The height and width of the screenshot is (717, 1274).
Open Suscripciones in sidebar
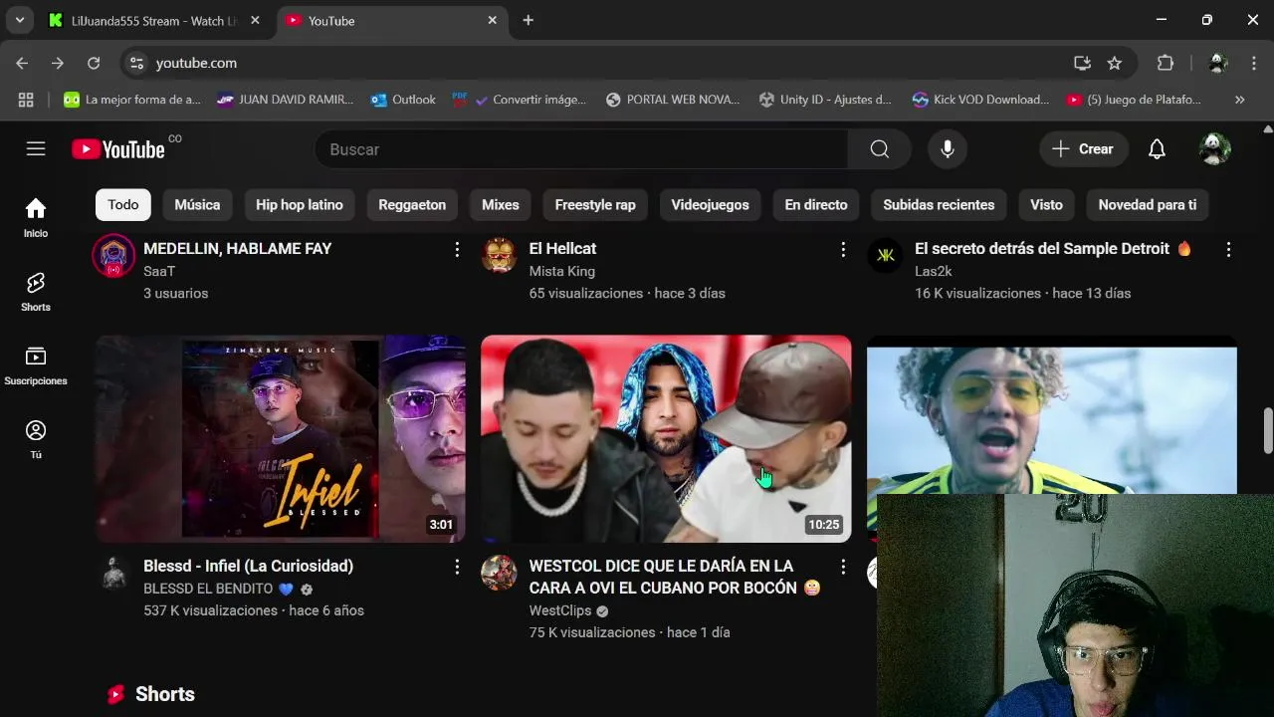pyautogui.click(x=36, y=365)
